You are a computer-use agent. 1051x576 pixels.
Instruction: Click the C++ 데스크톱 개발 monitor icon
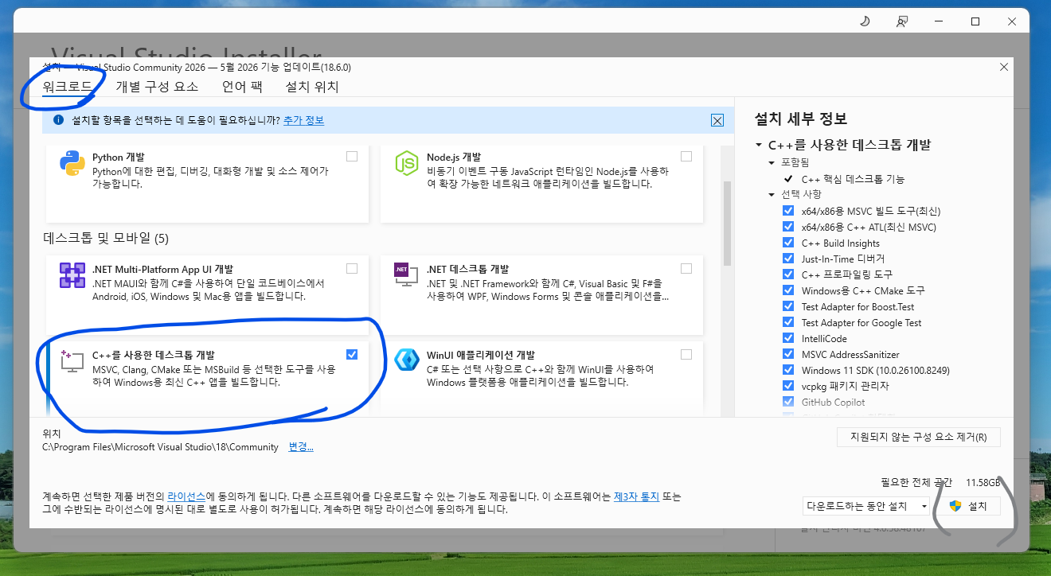coord(72,361)
